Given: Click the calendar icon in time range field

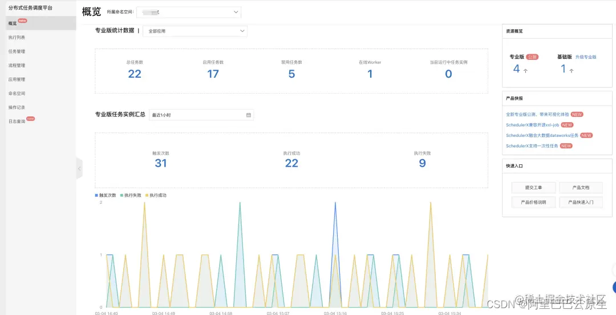Looking at the screenshot, I should [248, 115].
